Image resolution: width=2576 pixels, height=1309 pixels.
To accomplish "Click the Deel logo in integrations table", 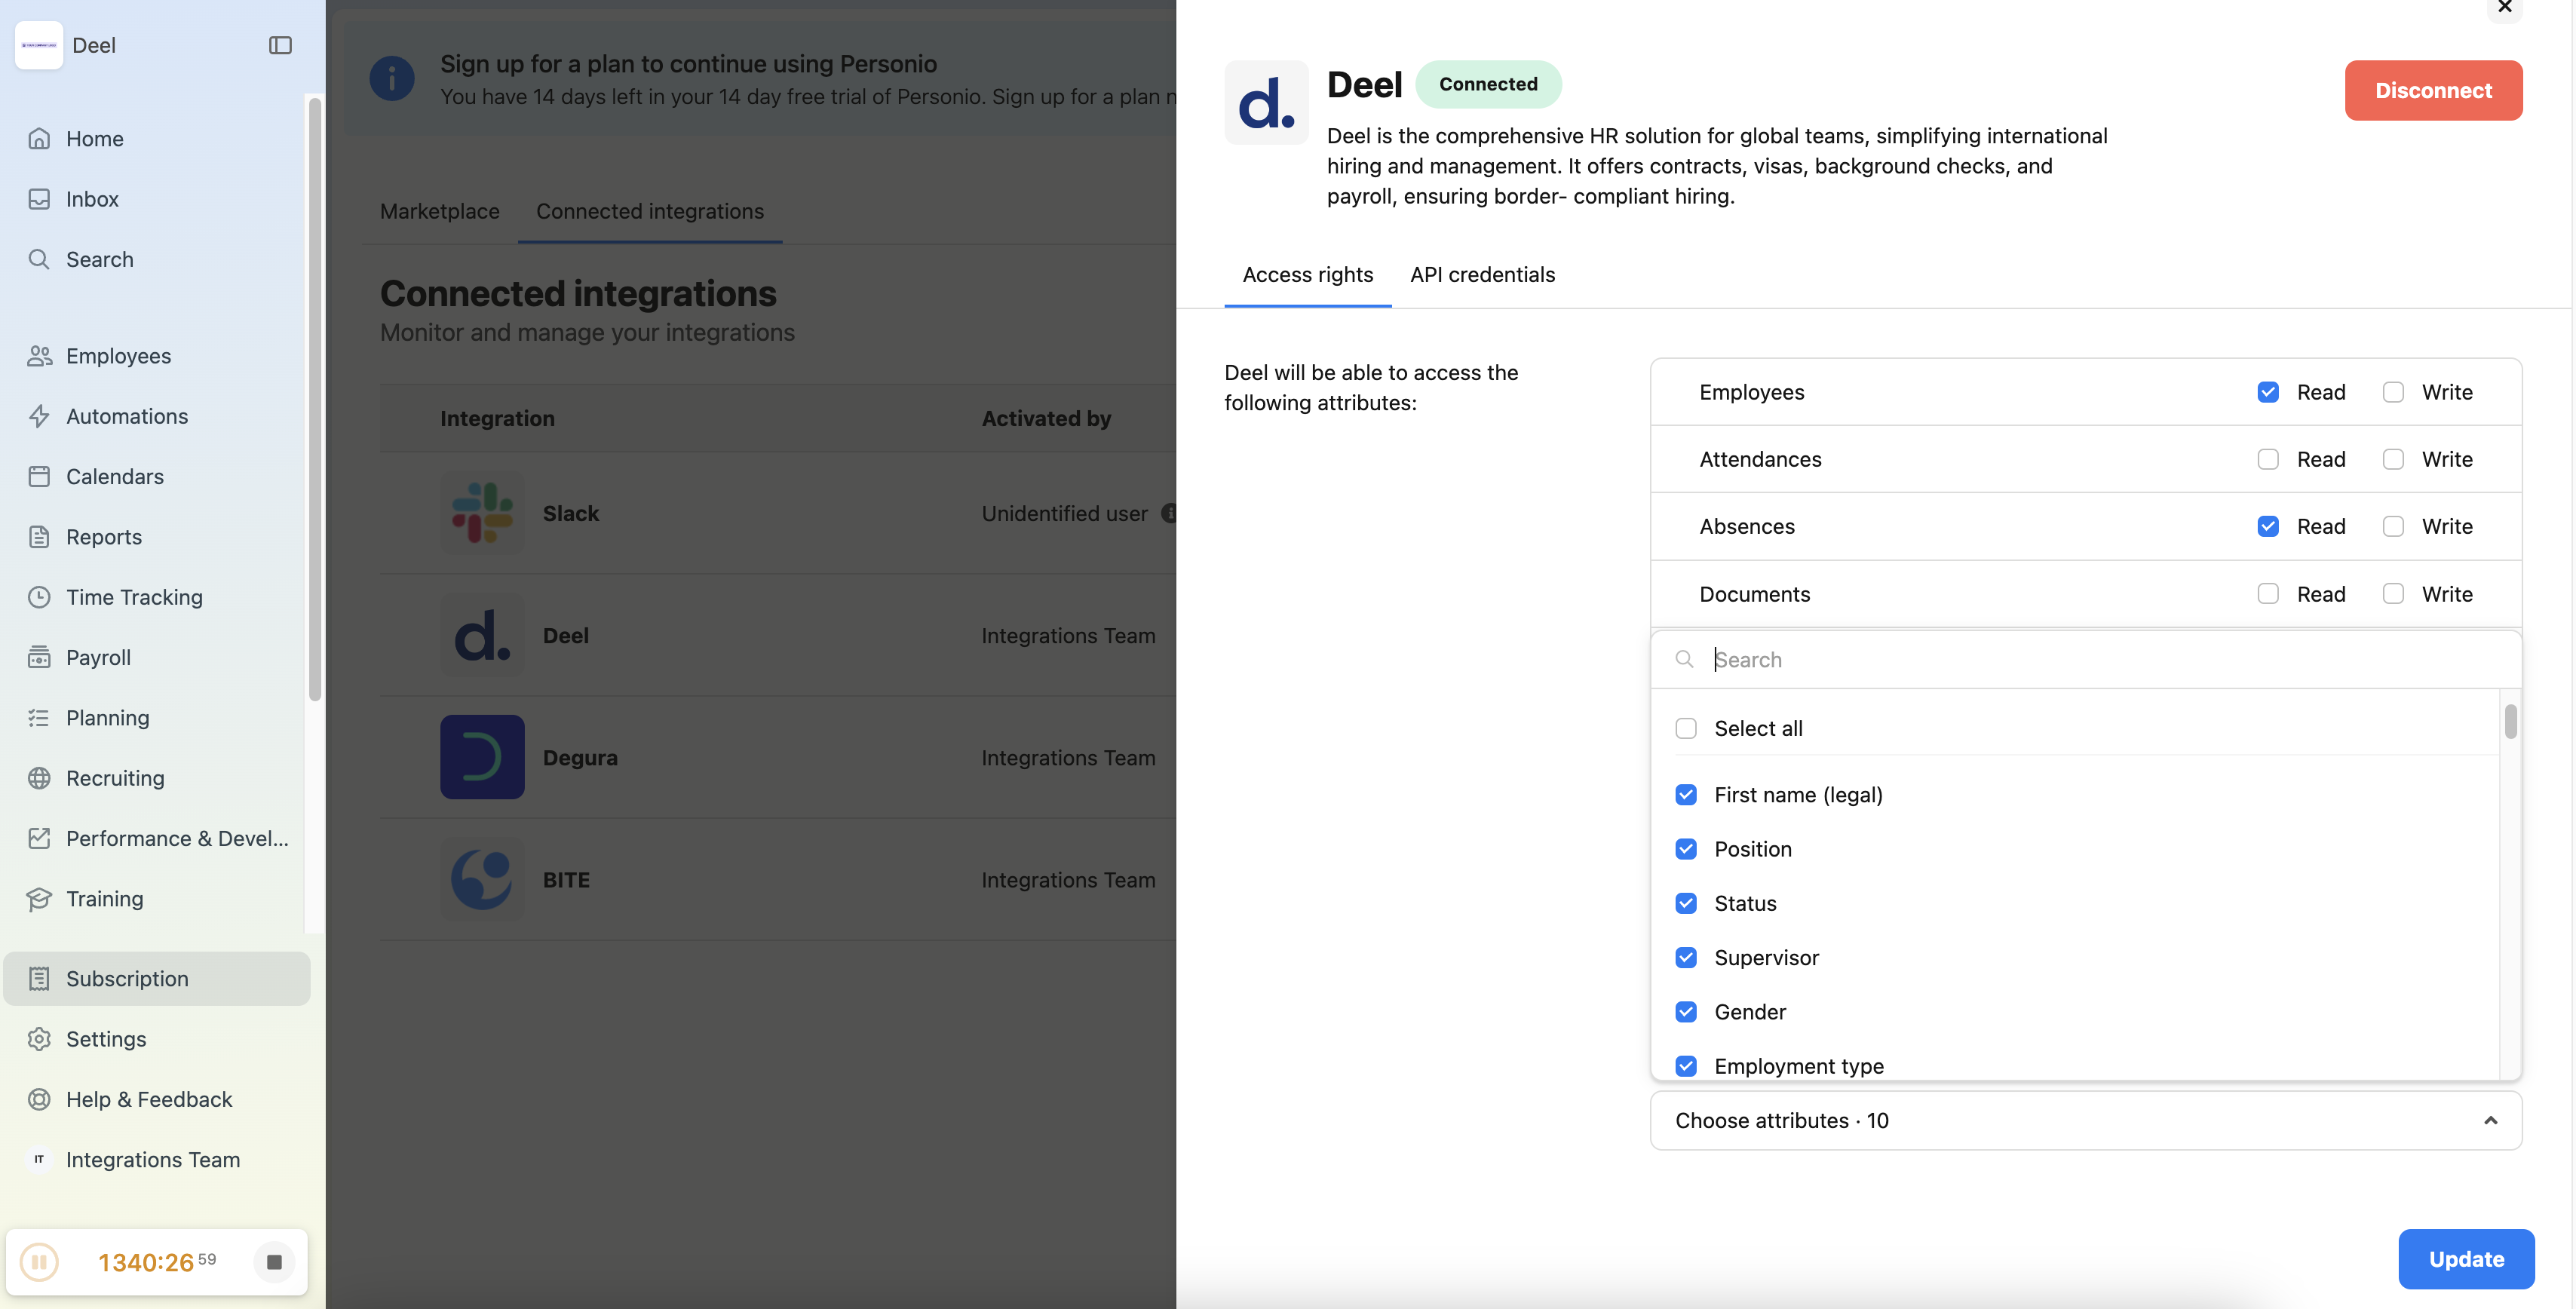I will 482,635.
